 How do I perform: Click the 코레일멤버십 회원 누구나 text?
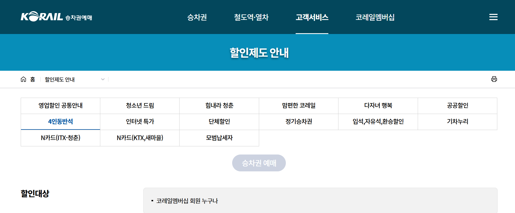point(187,201)
